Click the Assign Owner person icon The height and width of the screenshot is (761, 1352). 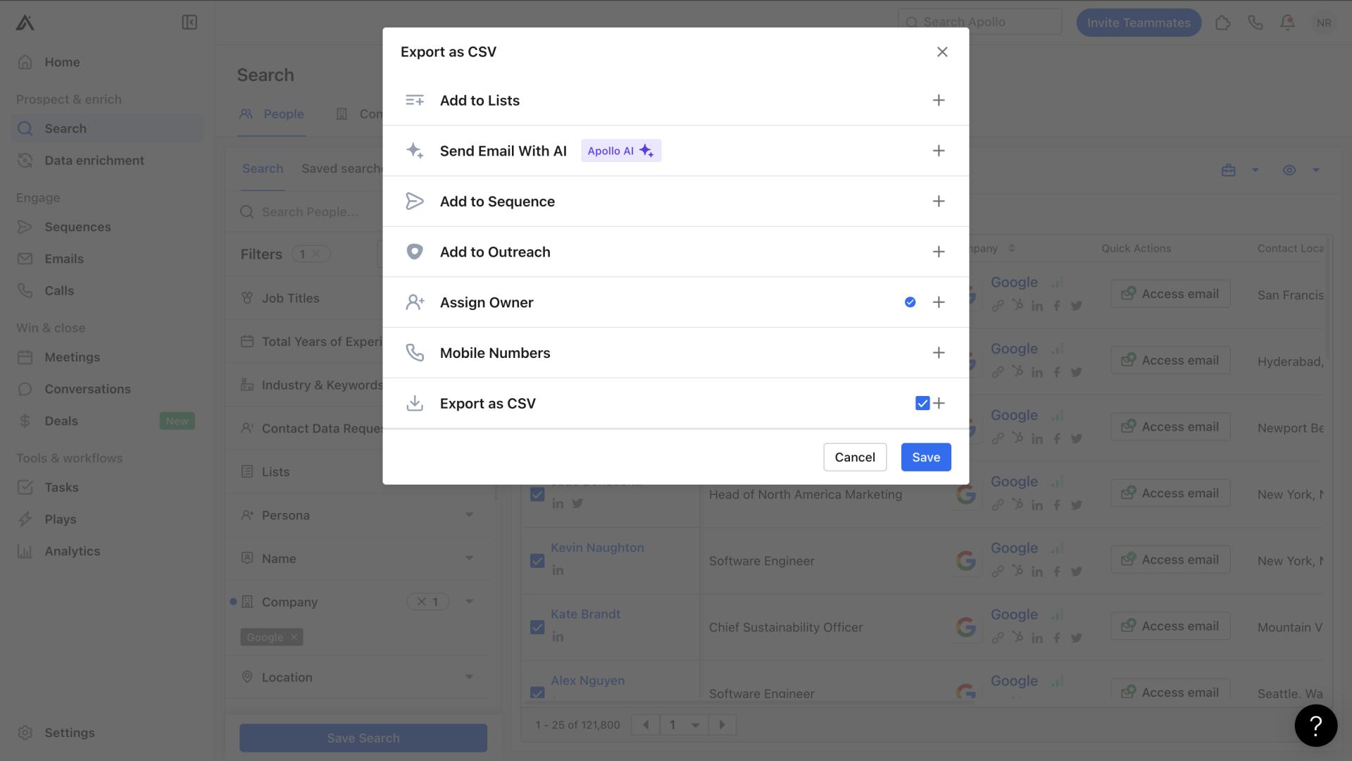pyautogui.click(x=414, y=302)
